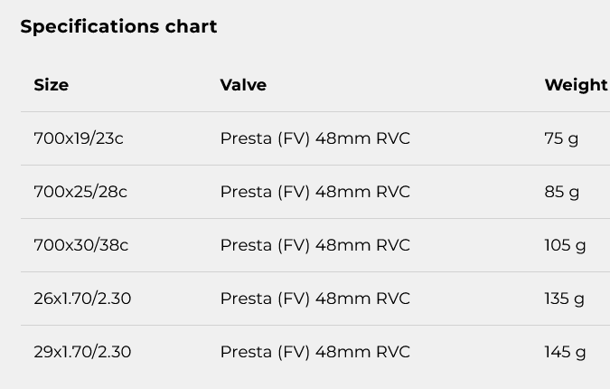The width and height of the screenshot is (610, 389).
Task: Click the Specifications chart heading
Action: pos(118,27)
